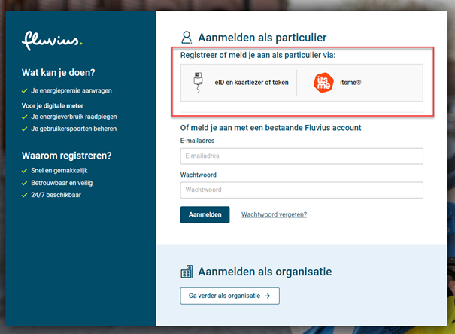This screenshot has height=334, width=455.
Task: Focus the Wachtwoord password field
Action: (301, 190)
